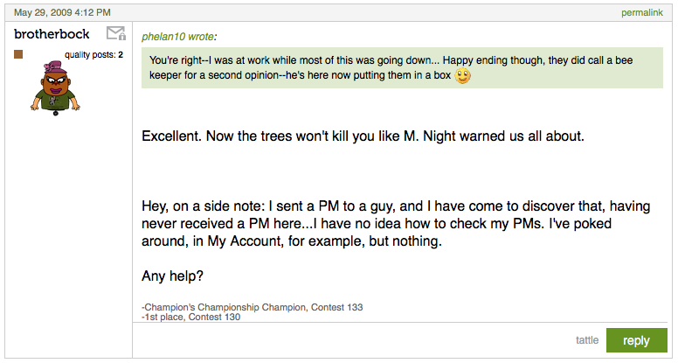Click the "1st place, Contest 130" signature line
This screenshot has height=363, width=678.
coord(191,317)
